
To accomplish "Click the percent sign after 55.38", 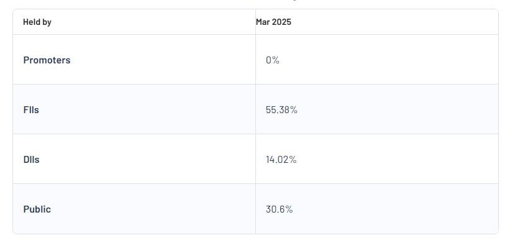I will [x=294, y=110].
